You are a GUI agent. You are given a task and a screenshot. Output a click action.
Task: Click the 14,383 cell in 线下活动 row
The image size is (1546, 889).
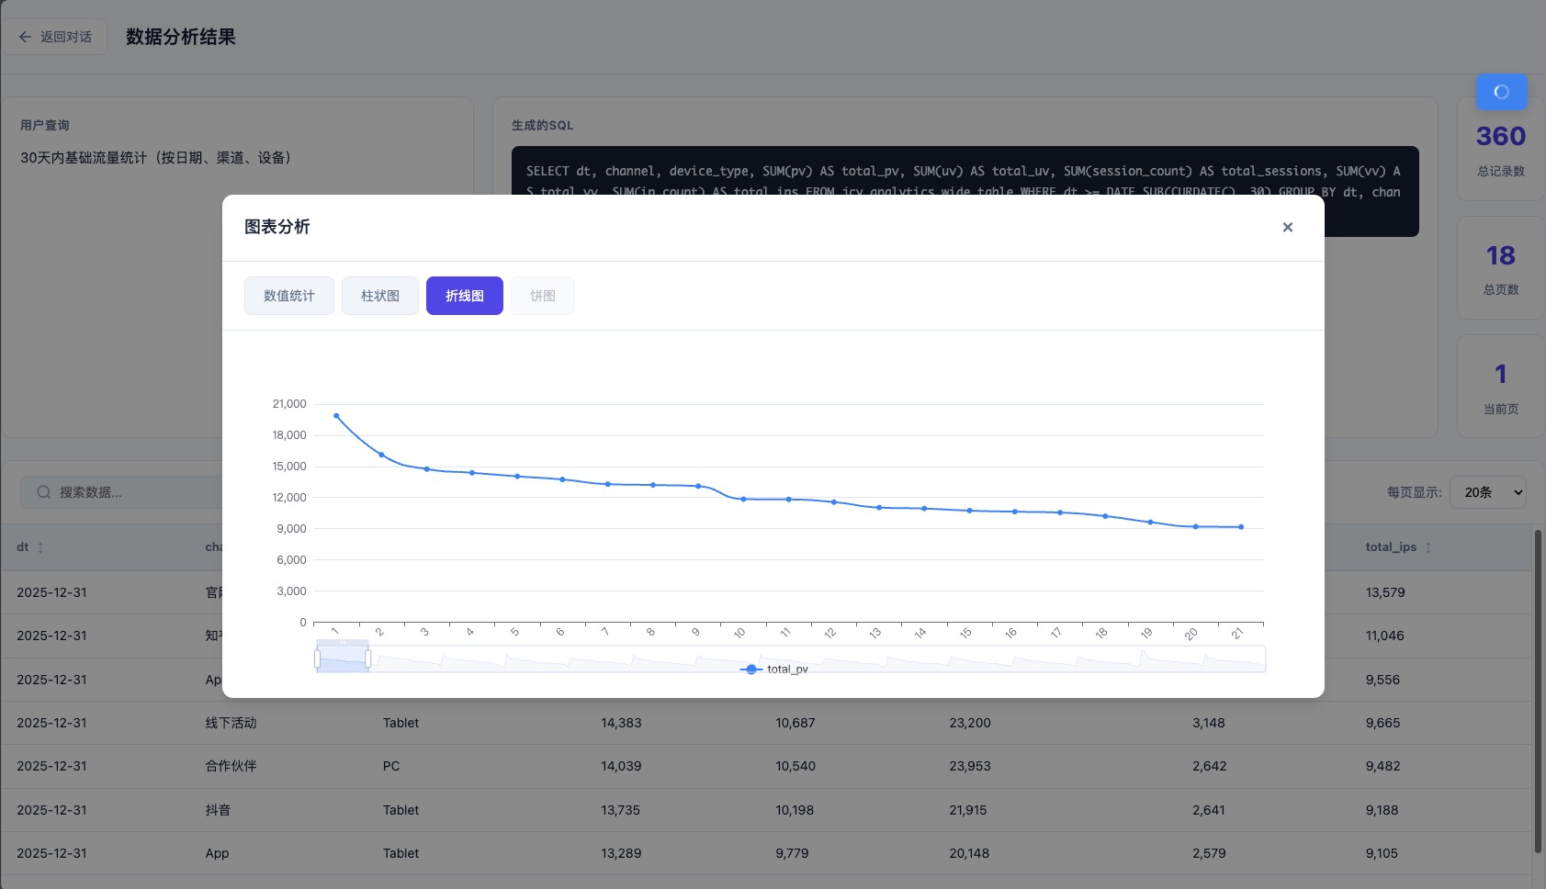[621, 723]
